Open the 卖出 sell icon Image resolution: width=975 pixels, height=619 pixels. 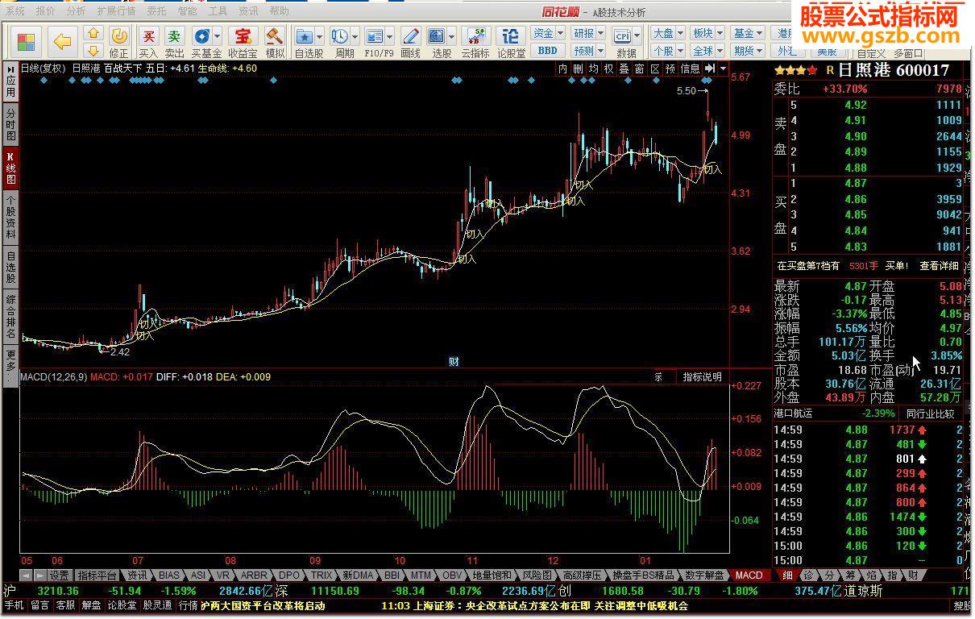click(174, 42)
